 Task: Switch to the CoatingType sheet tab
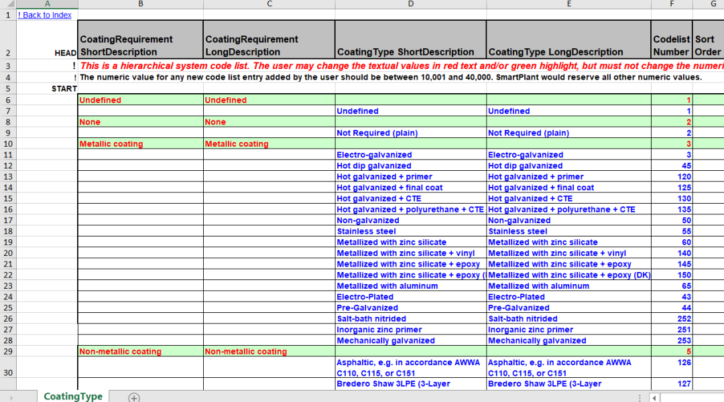pos(73,397)
